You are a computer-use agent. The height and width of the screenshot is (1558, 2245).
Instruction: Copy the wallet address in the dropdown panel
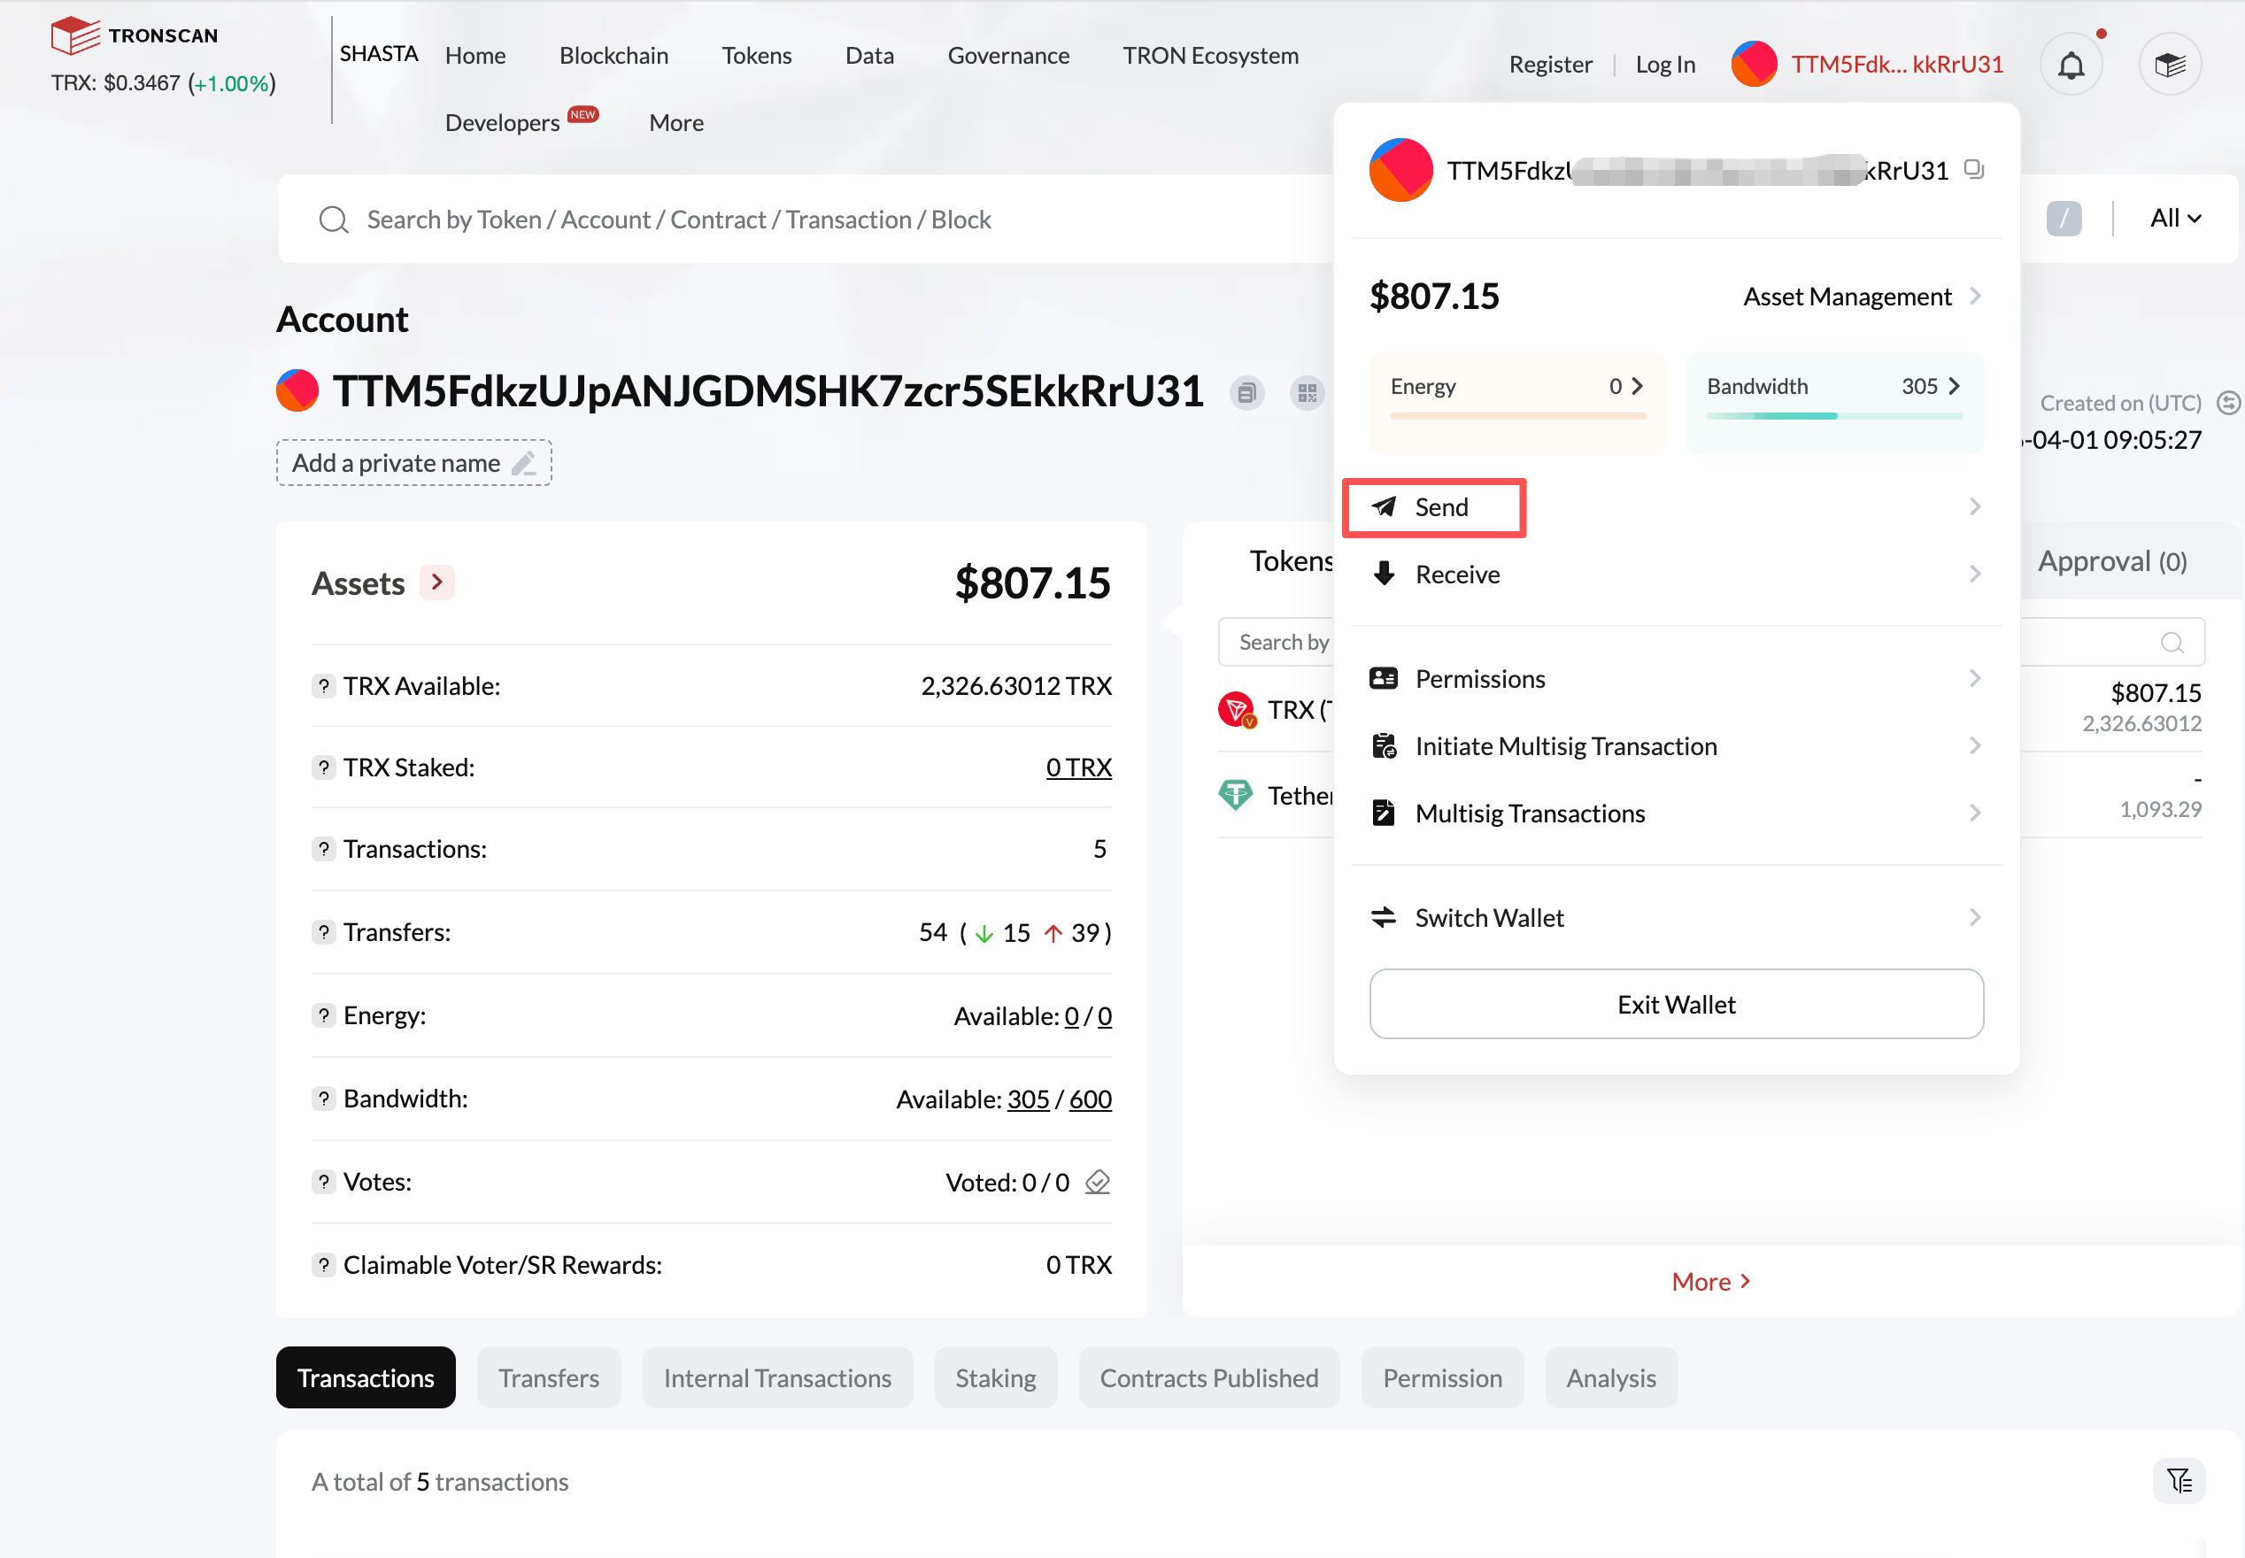(1973, 170)
